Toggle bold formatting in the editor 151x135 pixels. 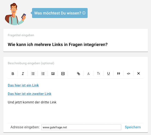pyautogui.click(x=13, y=74)
